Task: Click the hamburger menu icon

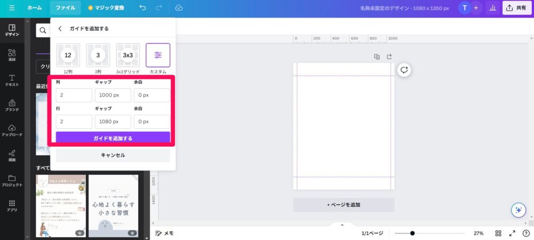Action: point(12,8)
